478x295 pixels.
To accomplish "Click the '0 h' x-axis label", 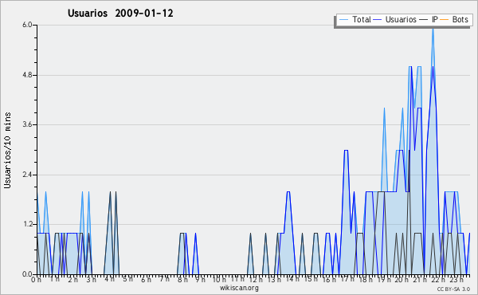I will point(36,280).
